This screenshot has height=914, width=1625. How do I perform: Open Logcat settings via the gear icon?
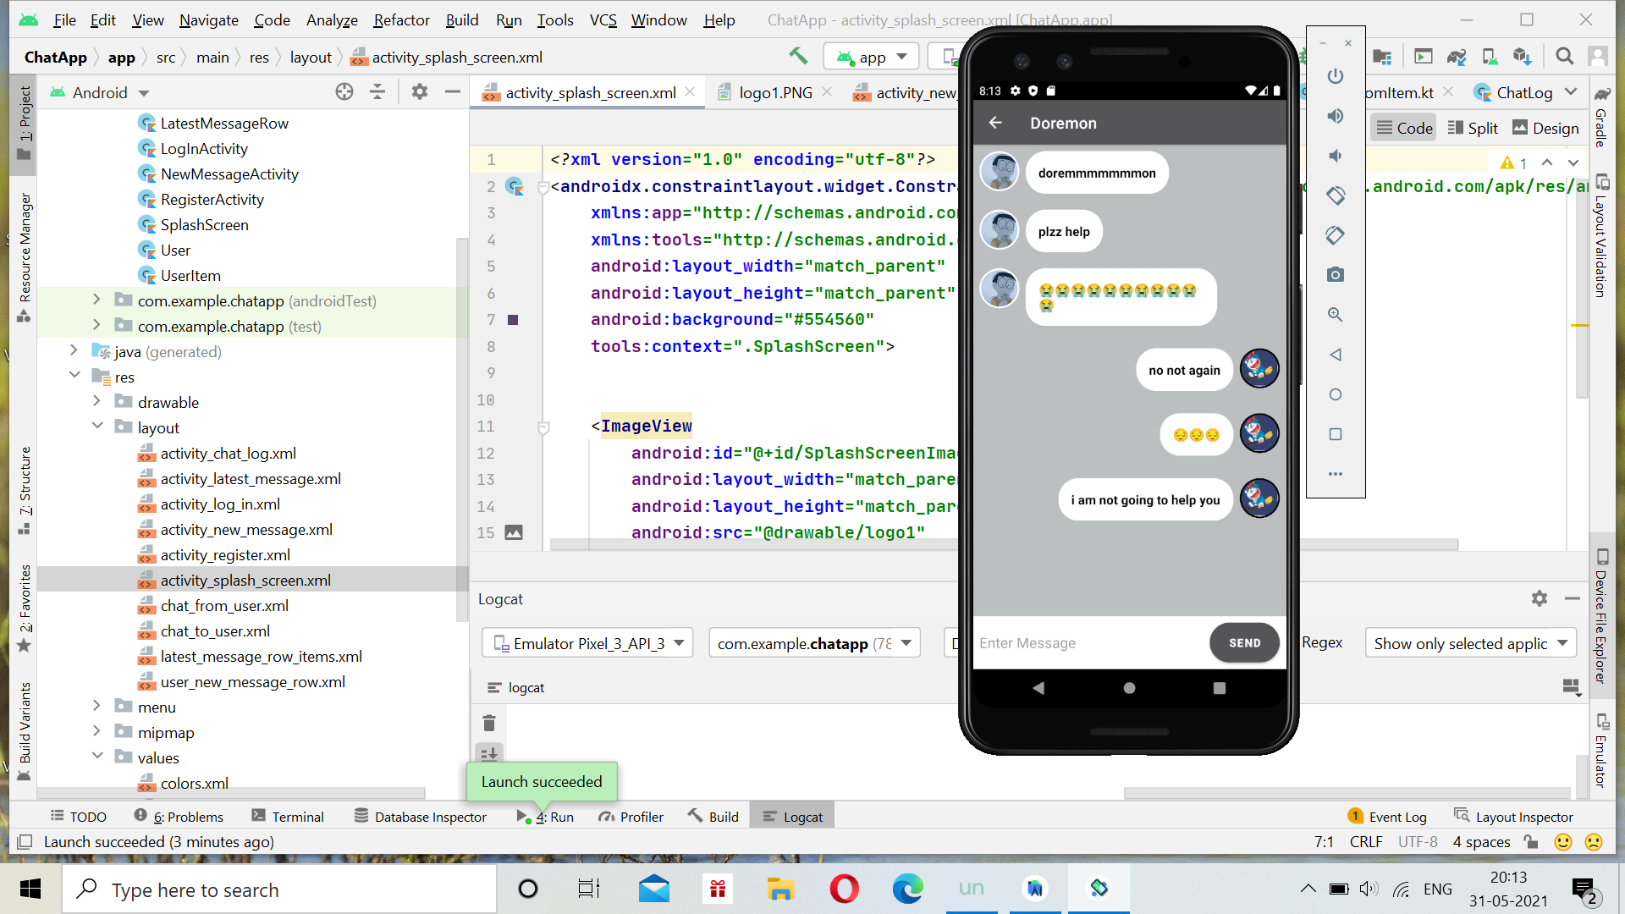1540,598
